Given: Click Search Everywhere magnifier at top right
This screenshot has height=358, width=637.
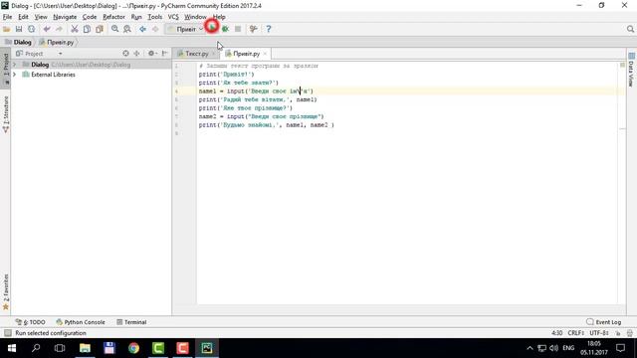Looking at the screenshot, I should (x=630, y=29).
